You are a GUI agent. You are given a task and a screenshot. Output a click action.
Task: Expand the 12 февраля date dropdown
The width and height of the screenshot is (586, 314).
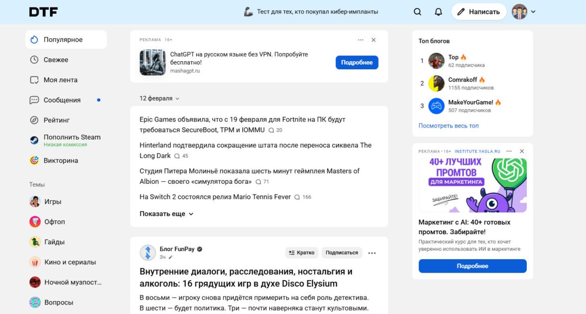point(159,99)
